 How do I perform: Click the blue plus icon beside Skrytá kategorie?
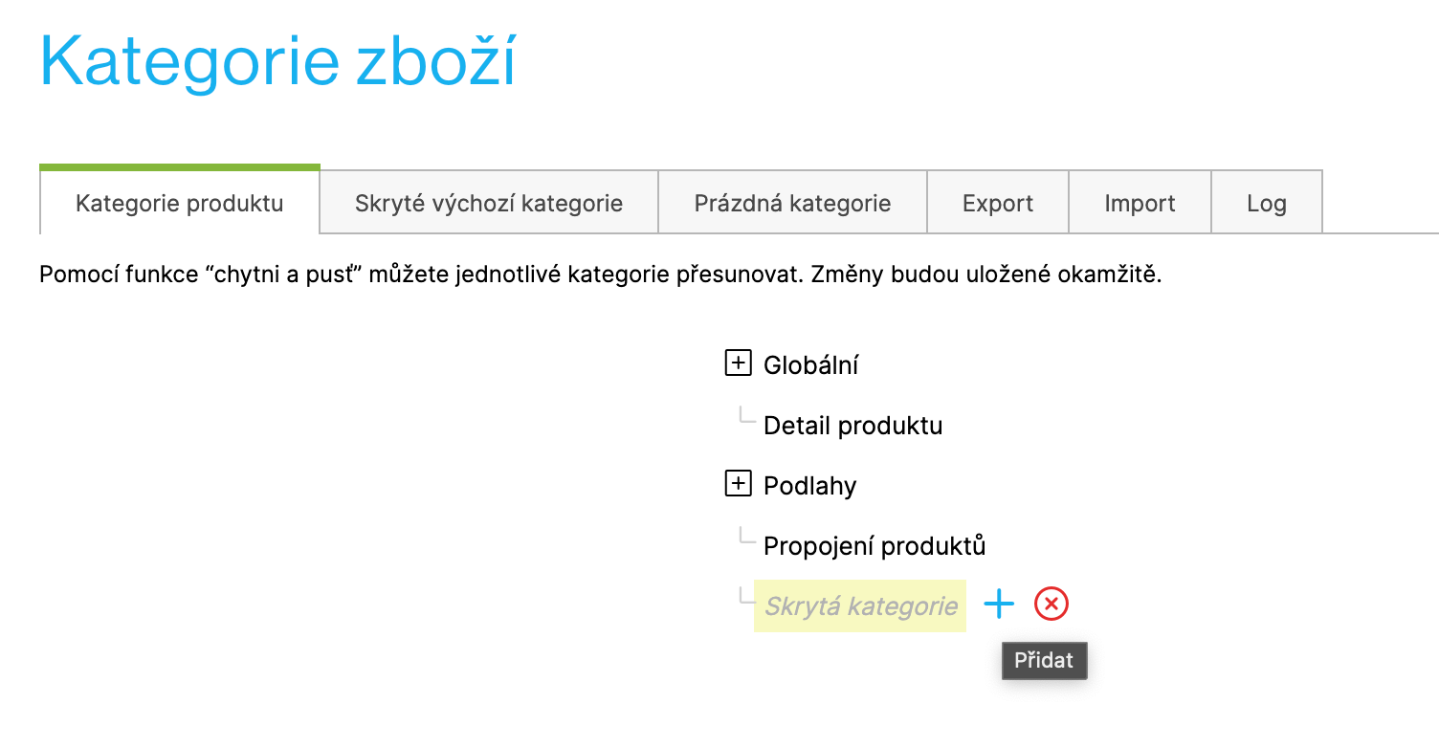[x=998, y=605]
